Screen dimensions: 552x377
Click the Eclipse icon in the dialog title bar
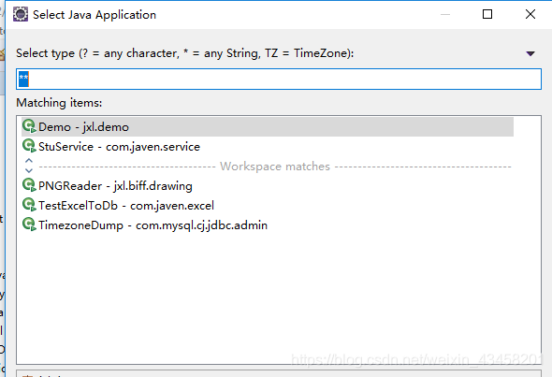(21, 14)
